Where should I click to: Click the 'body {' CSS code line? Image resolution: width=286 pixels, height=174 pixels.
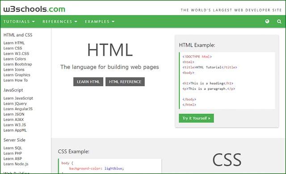click(67, 163)
